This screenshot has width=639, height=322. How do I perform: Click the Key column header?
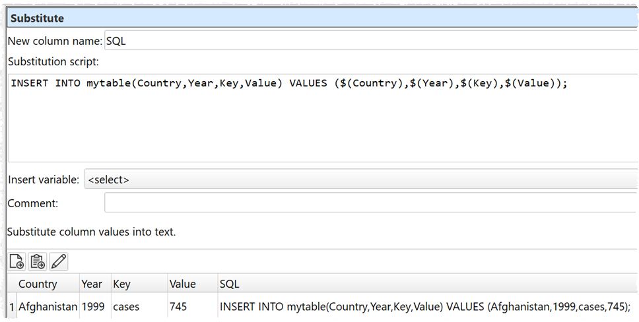(122, 284)
